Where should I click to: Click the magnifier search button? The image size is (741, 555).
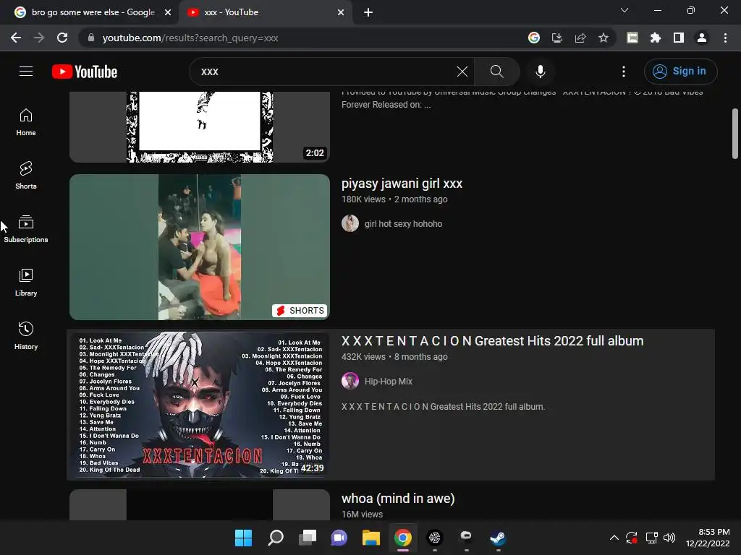[x=496, y=72]
